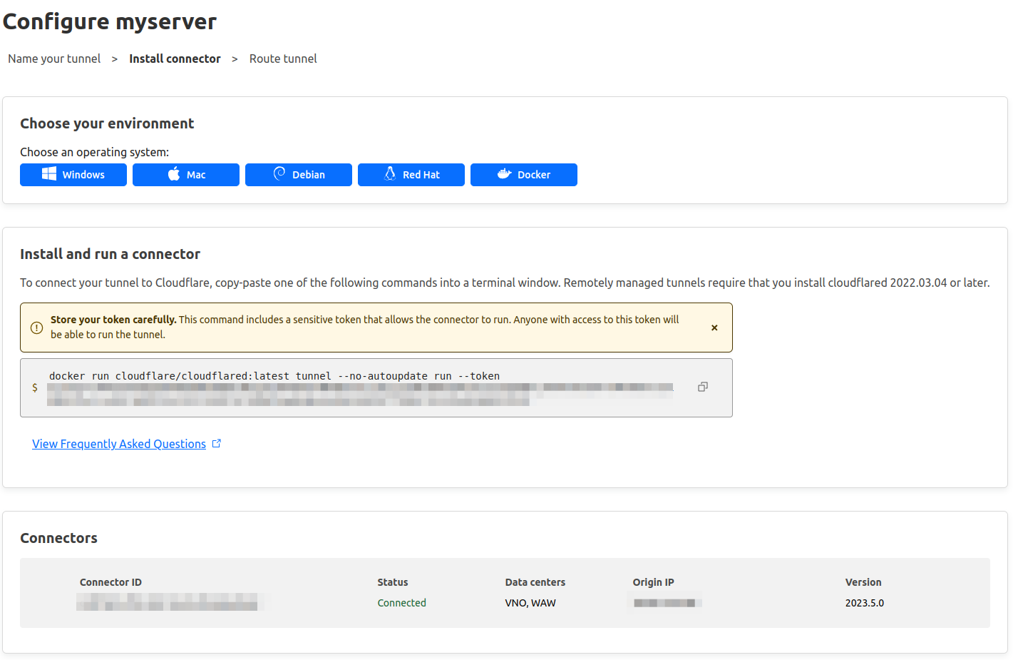Viewport: 1018px width, 660px height.
Task: Select Red Hat as the operating system
Action: point(411,174)
